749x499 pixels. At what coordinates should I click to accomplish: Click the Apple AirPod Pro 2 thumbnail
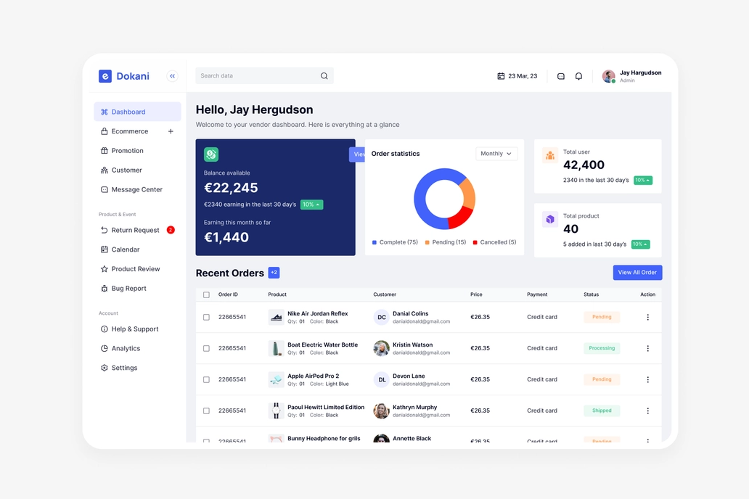(276, 379)
